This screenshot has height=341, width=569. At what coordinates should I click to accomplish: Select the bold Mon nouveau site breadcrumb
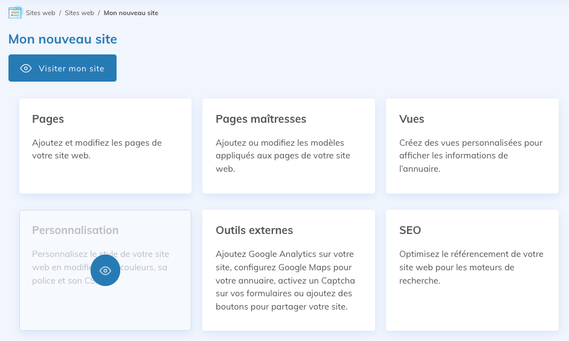point(131,13)
